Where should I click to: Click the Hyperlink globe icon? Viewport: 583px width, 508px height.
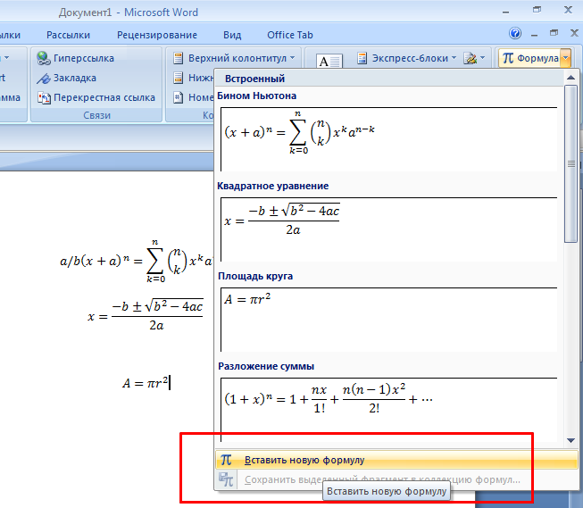[x=44, y=58]
